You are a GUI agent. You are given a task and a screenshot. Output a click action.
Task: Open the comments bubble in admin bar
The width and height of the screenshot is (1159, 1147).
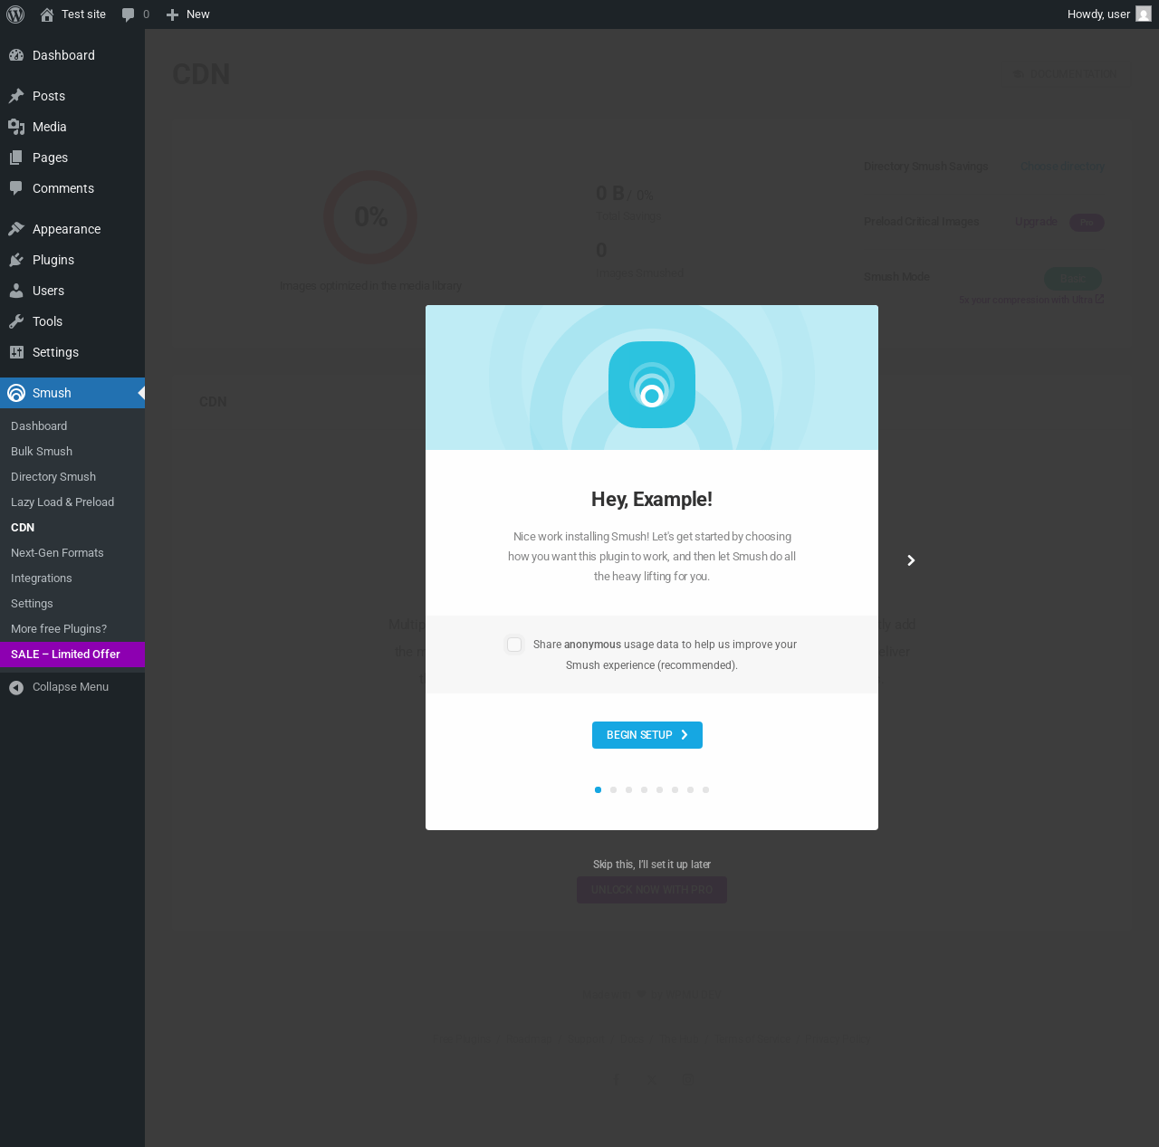point(129,14)
